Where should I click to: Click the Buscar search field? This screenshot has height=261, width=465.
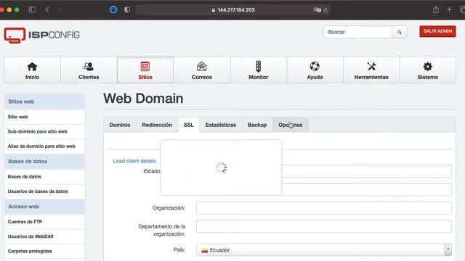[358, 32]
